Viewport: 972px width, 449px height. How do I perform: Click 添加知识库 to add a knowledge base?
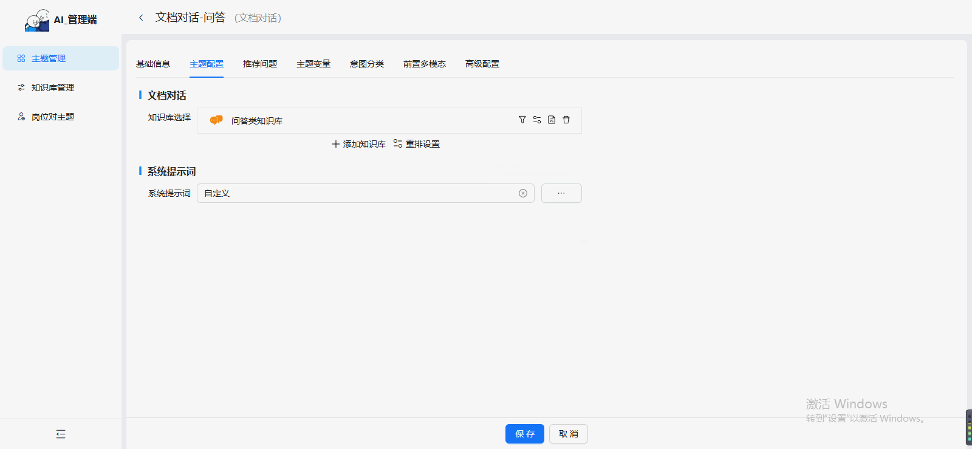pyautogui.click(x=359, y=144)
